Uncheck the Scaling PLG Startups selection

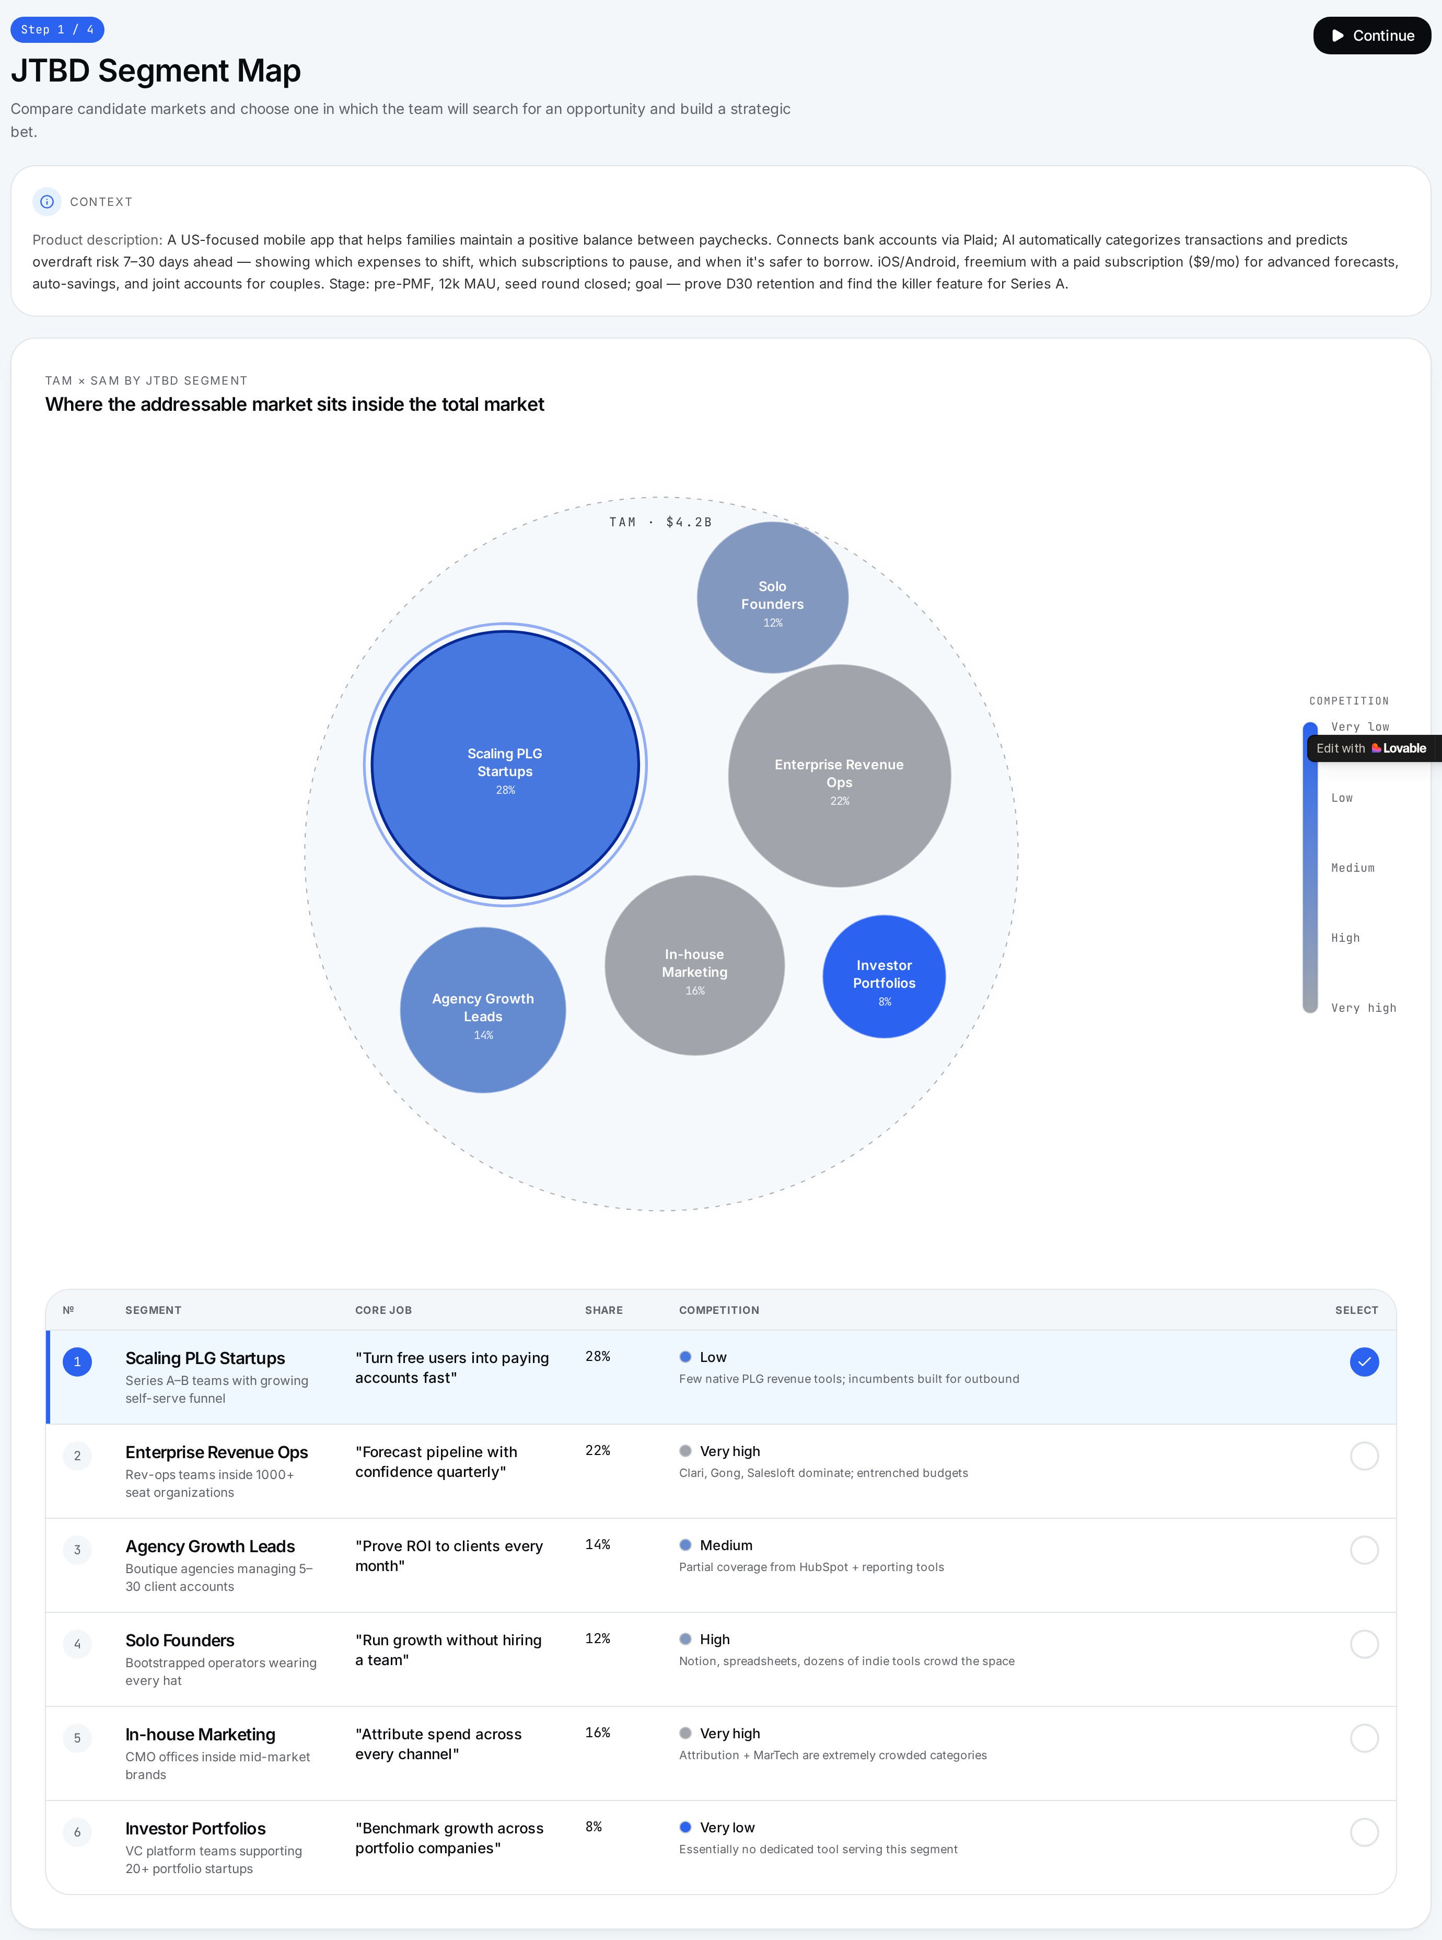pos(1364,1362)
